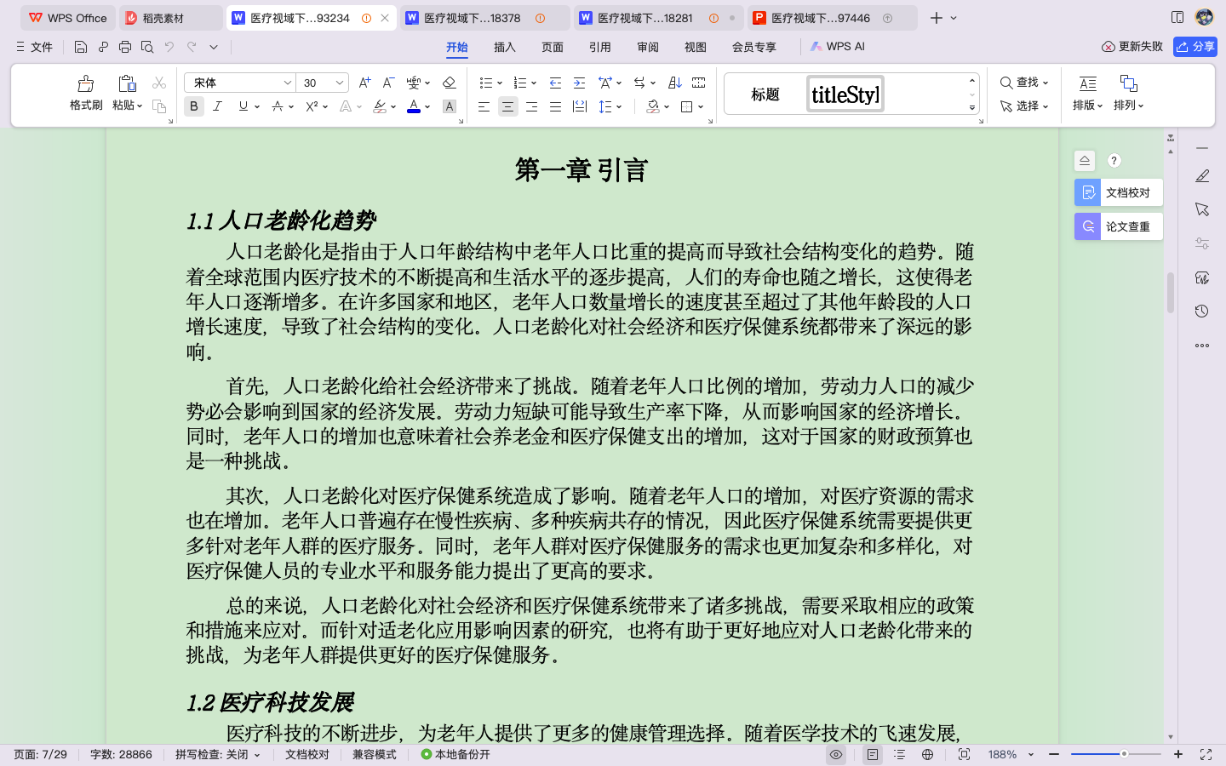Click the Print icon in quick toolbar

pos(125,47)
